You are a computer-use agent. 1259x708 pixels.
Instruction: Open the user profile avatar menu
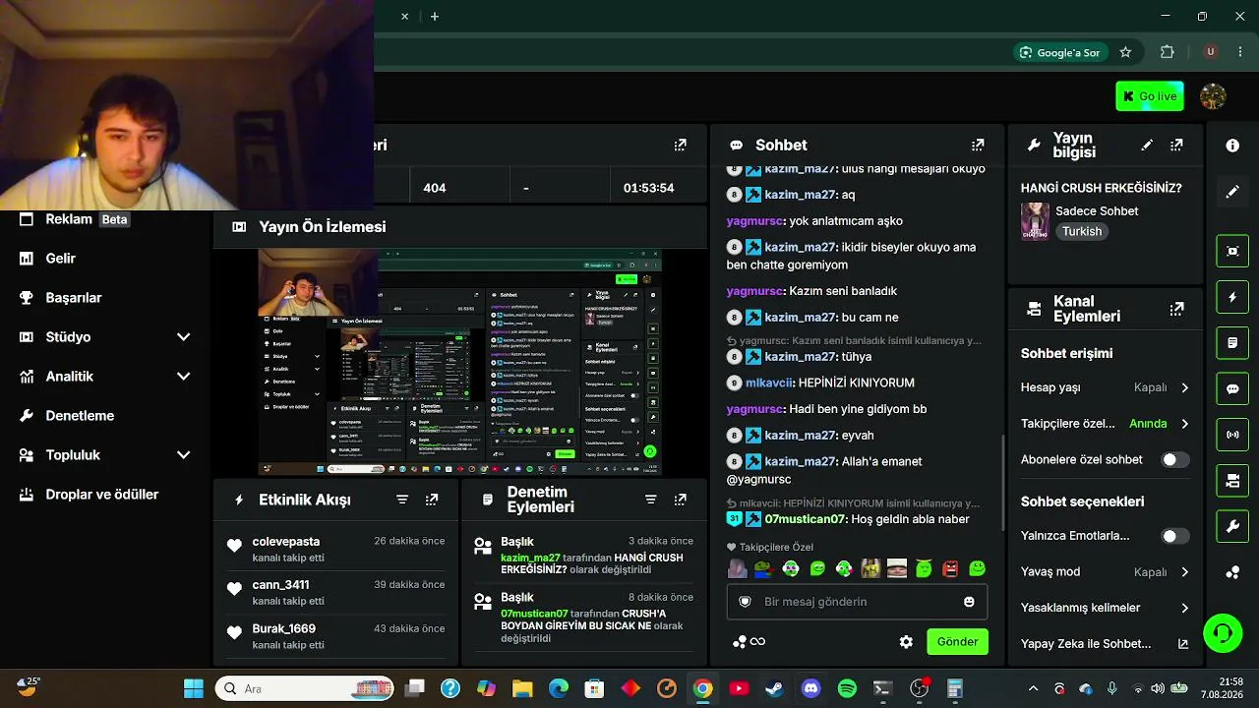pyautogui.click(x=1213, y=96)
